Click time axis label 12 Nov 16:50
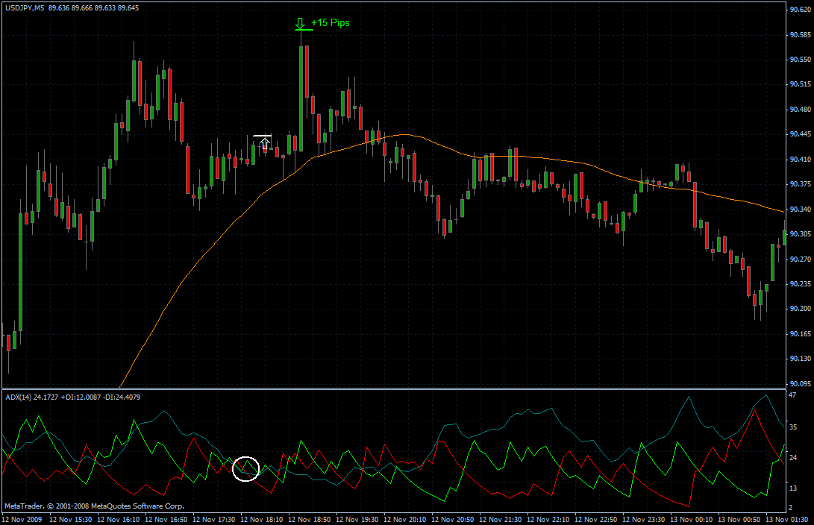814x525 pixels. (166, 519)
